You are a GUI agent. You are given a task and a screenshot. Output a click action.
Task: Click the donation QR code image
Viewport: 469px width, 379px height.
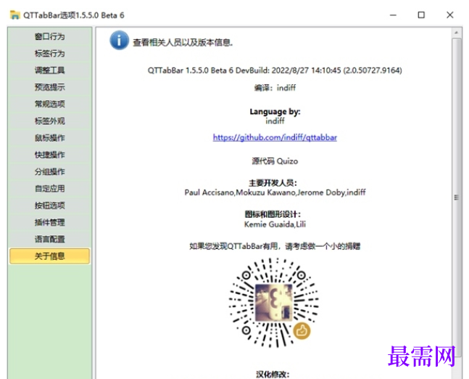tap(274, 303)
